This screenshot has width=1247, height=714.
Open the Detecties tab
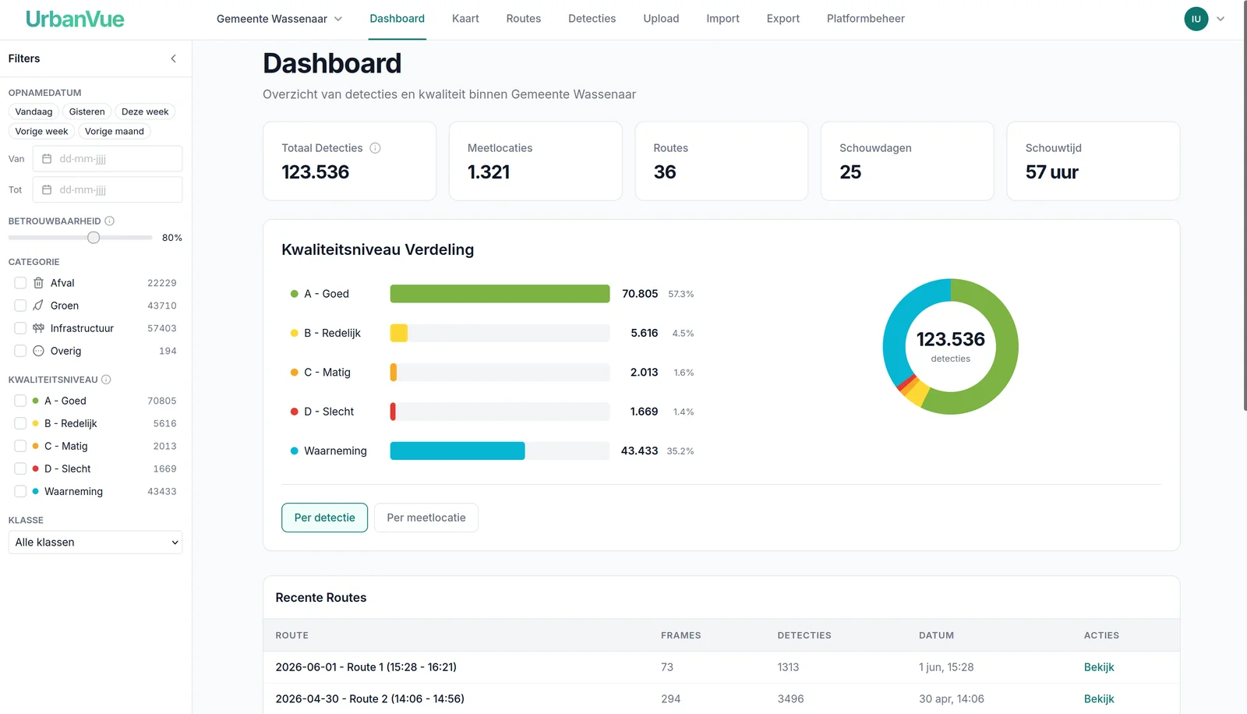[592, 19]
